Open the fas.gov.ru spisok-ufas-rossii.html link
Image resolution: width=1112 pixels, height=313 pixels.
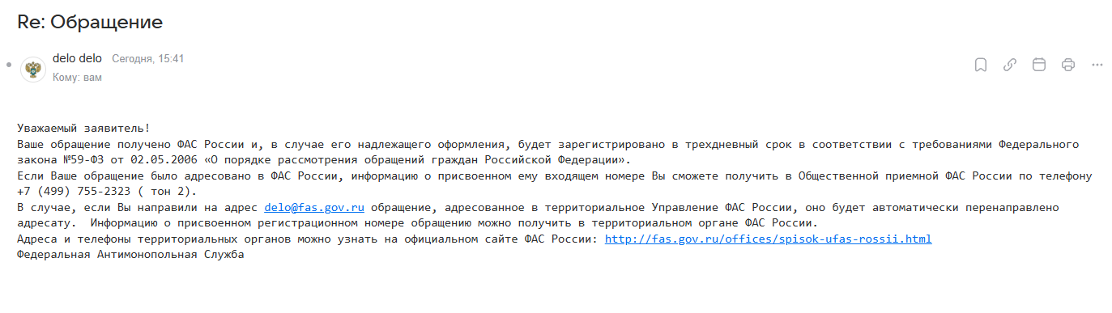(769, 239)
